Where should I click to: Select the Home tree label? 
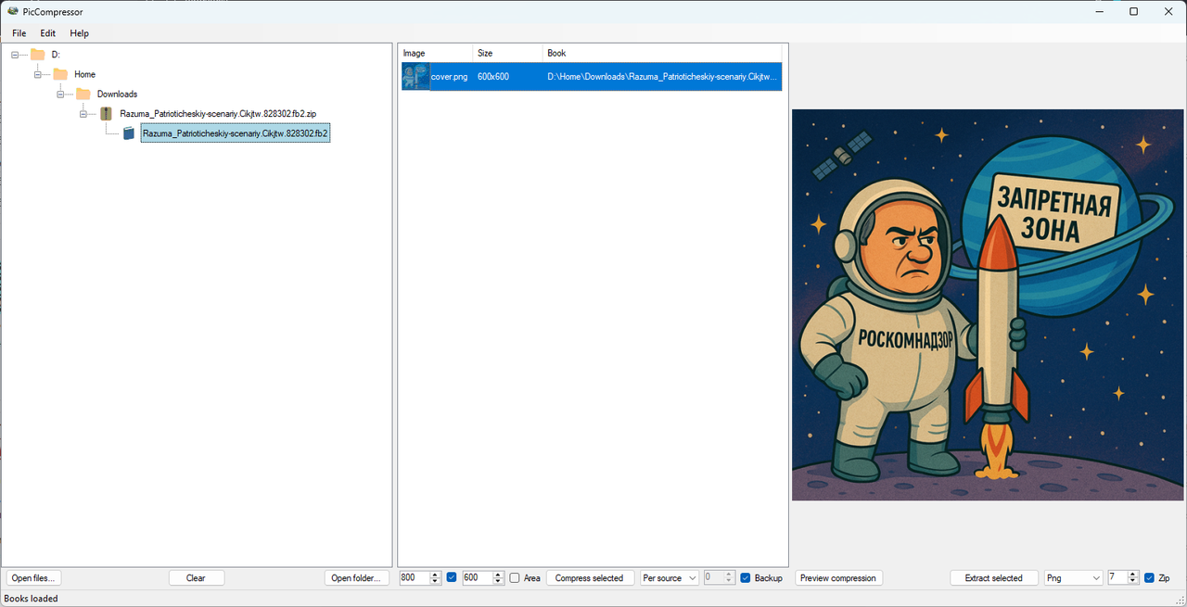84,74
